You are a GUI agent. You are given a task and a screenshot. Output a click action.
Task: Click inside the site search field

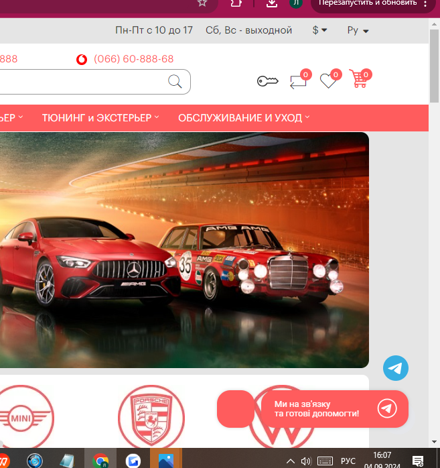pos(80,82)
